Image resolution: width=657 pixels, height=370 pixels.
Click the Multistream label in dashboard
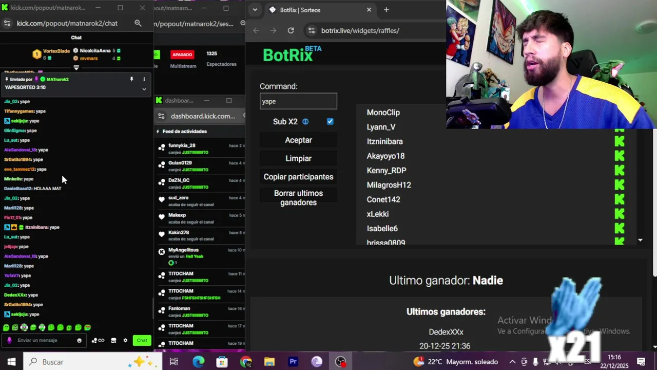[x=183, y=66]
